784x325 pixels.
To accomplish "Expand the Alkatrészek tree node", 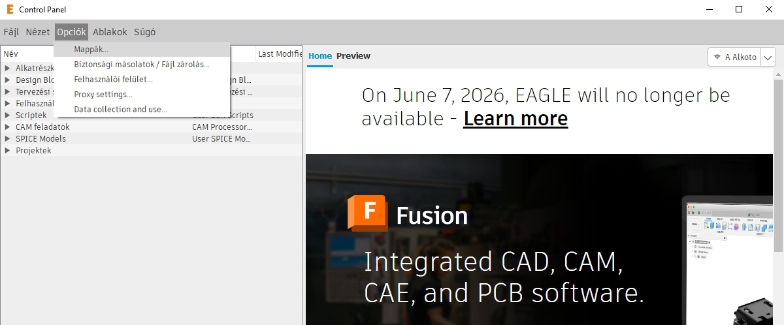I will 8,69.
